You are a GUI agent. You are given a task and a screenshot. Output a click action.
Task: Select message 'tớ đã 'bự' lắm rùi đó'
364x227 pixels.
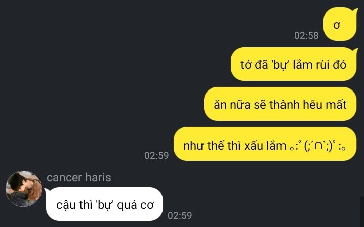click(x=294, y=64)
